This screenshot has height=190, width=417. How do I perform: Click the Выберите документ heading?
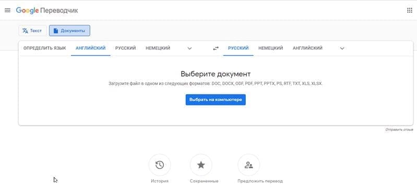(216, 74)
